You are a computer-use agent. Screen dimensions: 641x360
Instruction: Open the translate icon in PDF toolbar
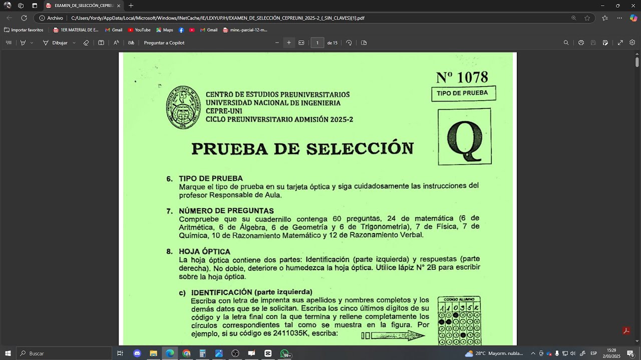click(x=131, y=42)
